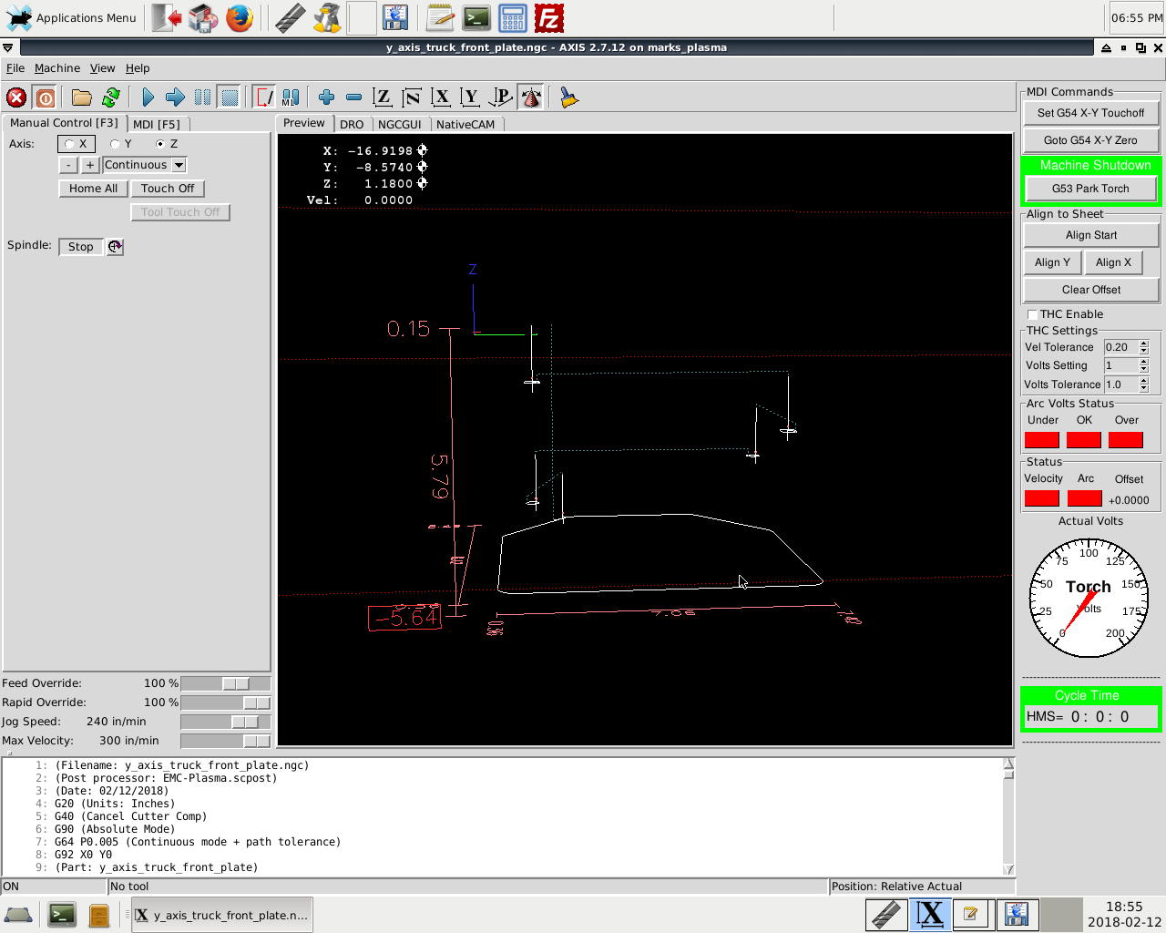
Task: Increase the Volts Tolerance value
Action: coord(1144,381)
